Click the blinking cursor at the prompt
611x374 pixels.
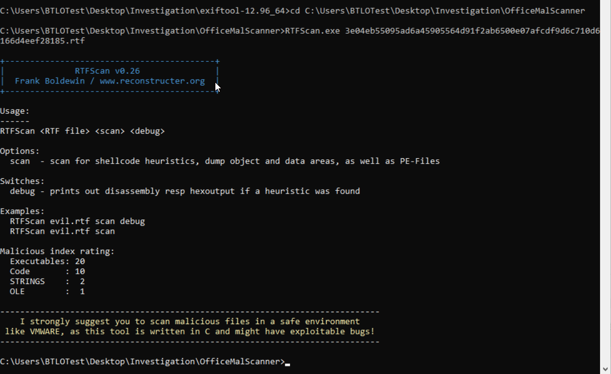[x=288, y=363]
